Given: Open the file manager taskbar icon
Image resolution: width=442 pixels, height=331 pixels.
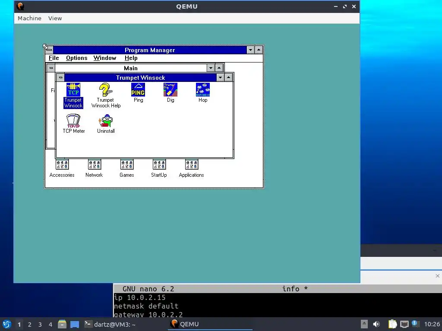Looking at the screenshot, I should tap(62, 324).
